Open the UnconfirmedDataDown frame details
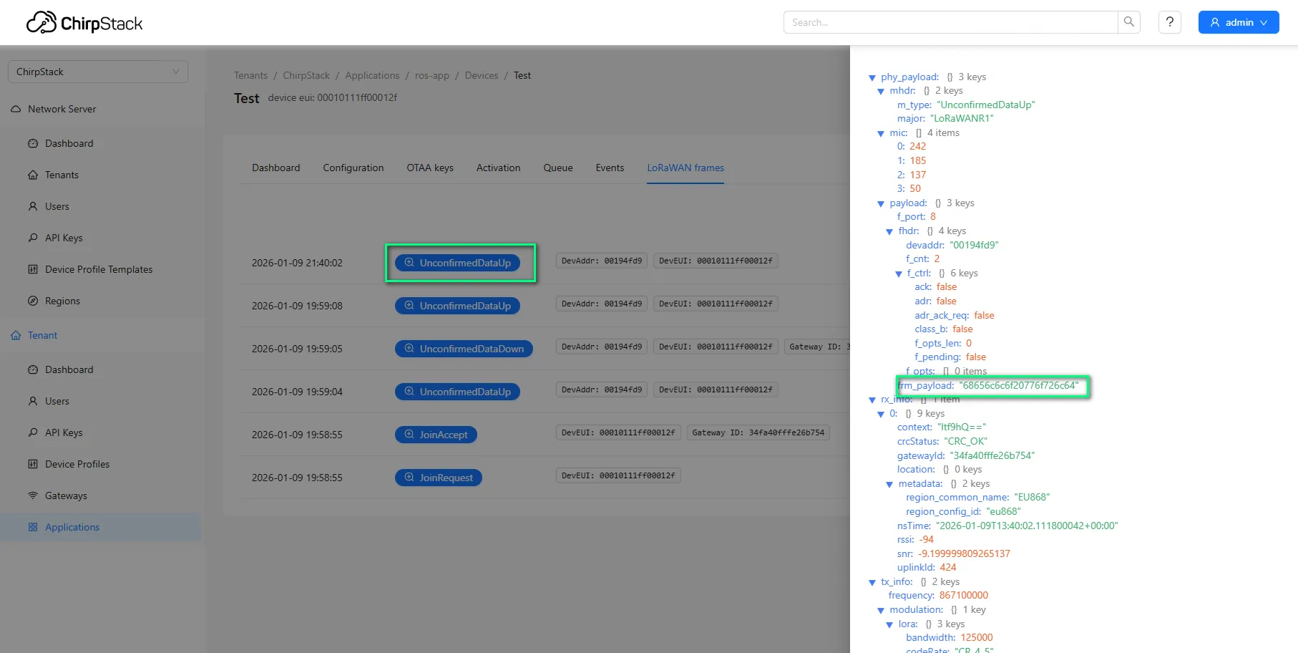The image size is (1298, 653). pyautogui.click(x=464, y=349)
